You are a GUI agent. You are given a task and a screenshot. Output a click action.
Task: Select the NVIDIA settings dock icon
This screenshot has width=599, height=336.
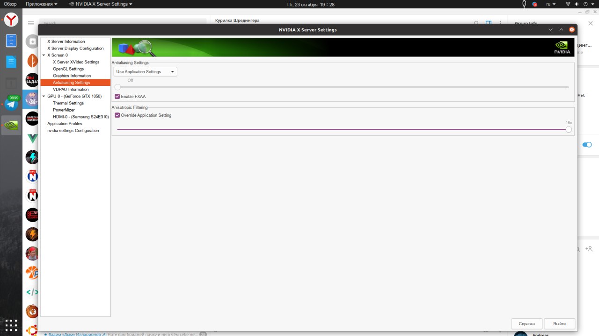11,125
